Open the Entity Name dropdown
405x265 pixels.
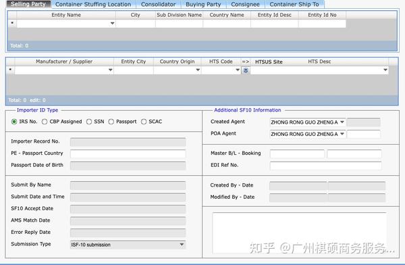point(112,24)
